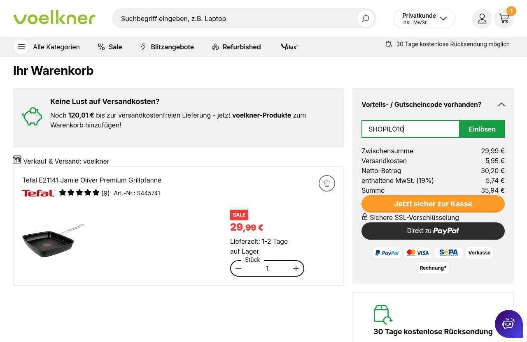Open Alle Kategorien hamburger menu icon

(21, 47)
